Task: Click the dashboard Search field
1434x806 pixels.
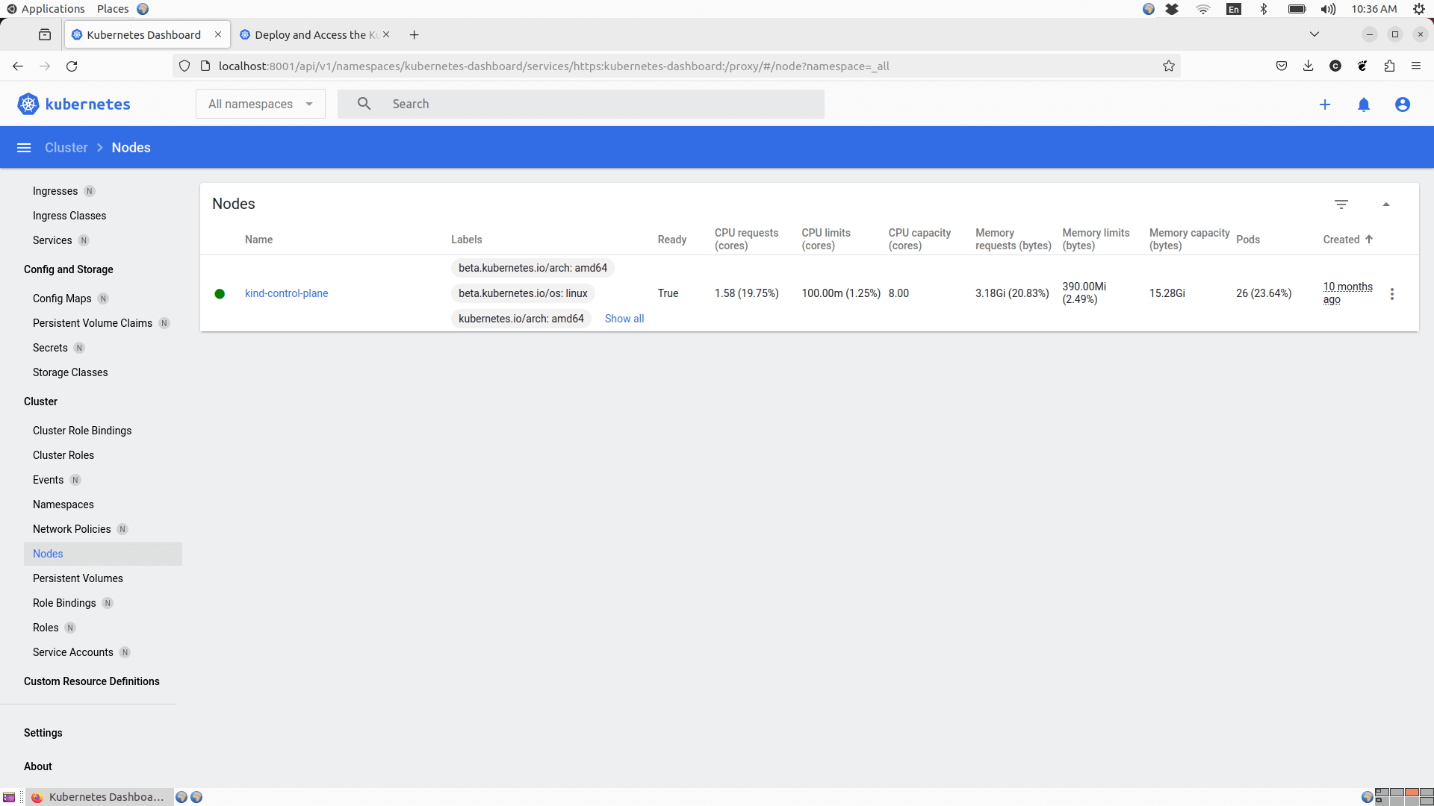Action: click(597, 104)
